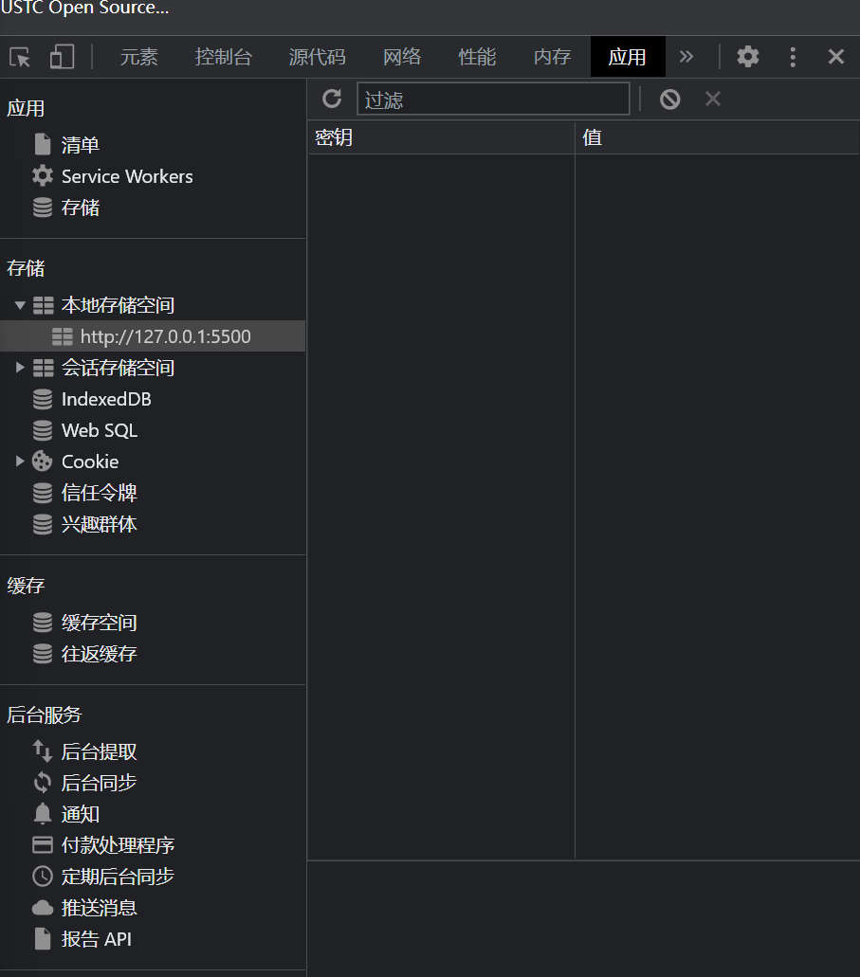Screen dimensions: 860x977
Task: Activate the inspect element picker icon
Action: pyautogui.click(x=20, y=57)
